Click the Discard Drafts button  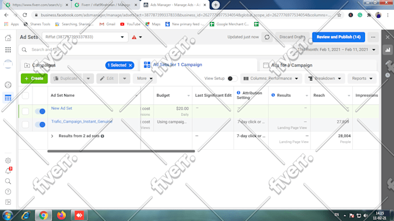(x=292, y=37)
